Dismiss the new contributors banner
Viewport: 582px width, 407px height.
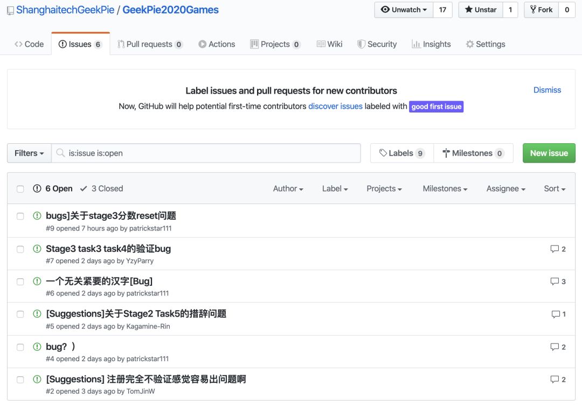coord(547,90)
